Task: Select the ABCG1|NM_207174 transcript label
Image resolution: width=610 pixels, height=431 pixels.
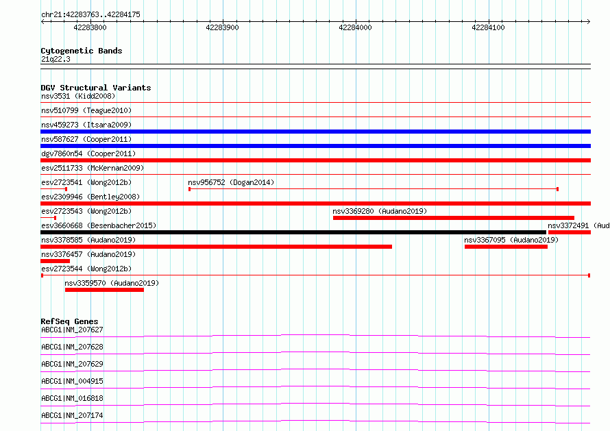Action: (72, 415)
